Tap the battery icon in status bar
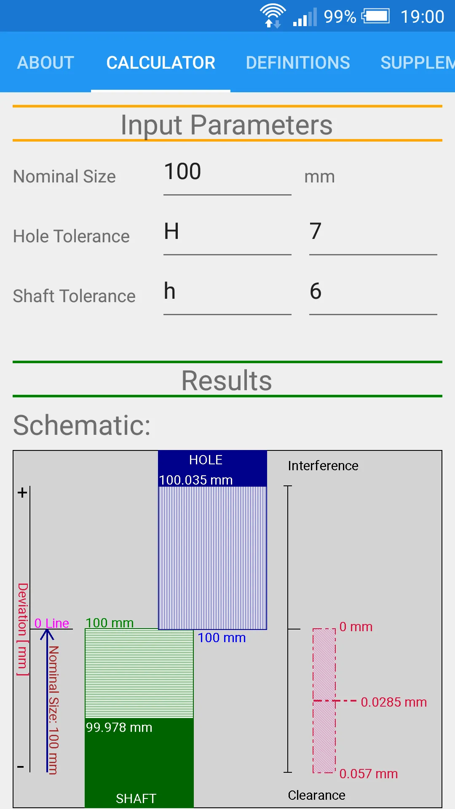Viewport: 455px width, 809px height. pos(375,16)
